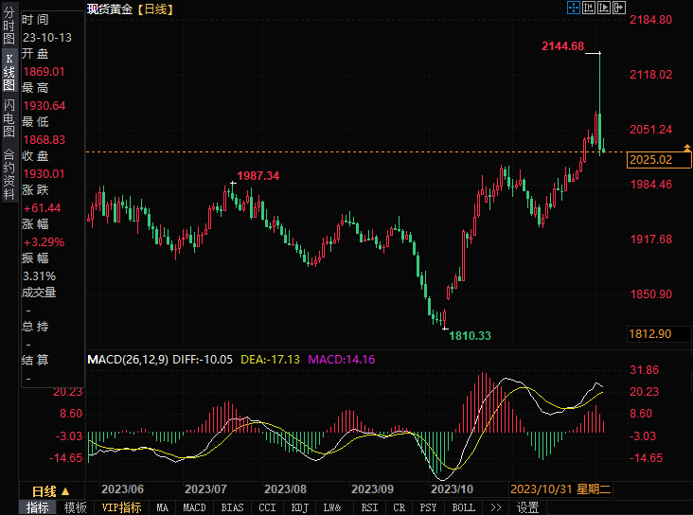
Task: Toggle the MACD indicator at bottom bar
Action: click(194, 507)
